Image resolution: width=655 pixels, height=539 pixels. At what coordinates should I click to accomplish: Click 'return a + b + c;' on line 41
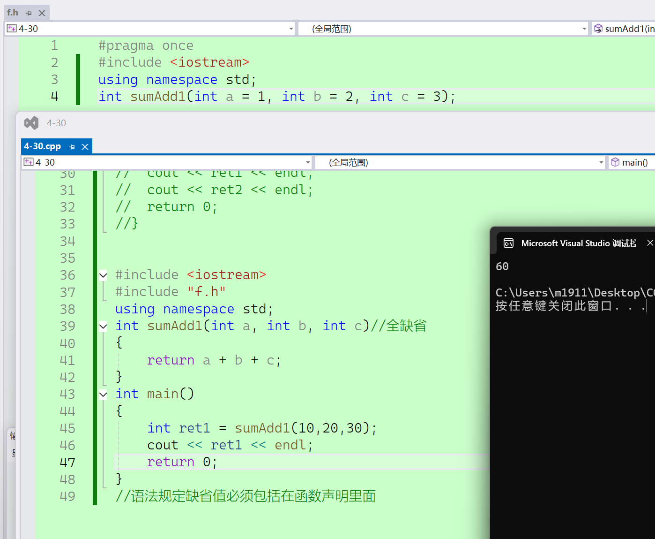214,360
